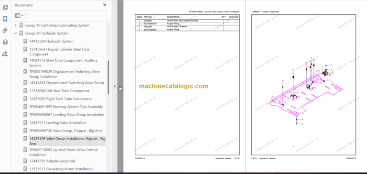
Task: Open 13449591 Adapter Assembly bookmark
Action: (x=53, y=161)
